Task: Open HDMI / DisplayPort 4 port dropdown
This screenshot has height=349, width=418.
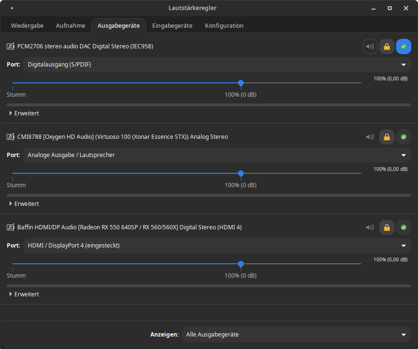Action: pos(217,245)
